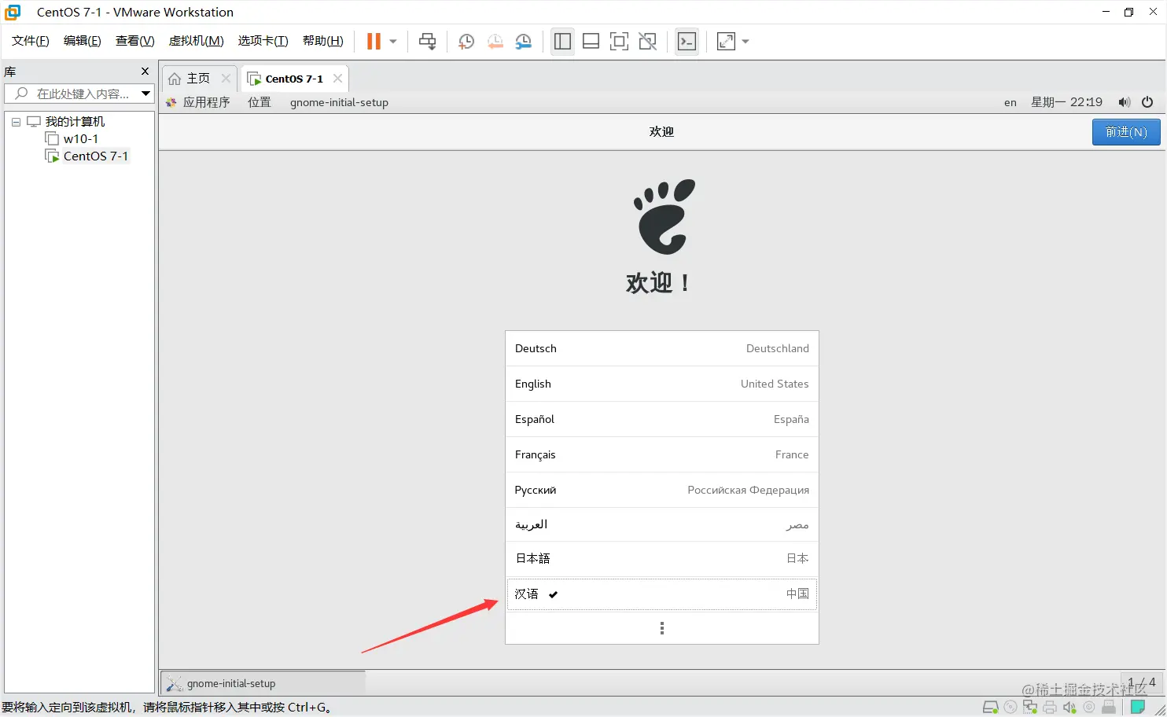
Task: Choose 日本語 as the language
Action: (x=662, y=558)
